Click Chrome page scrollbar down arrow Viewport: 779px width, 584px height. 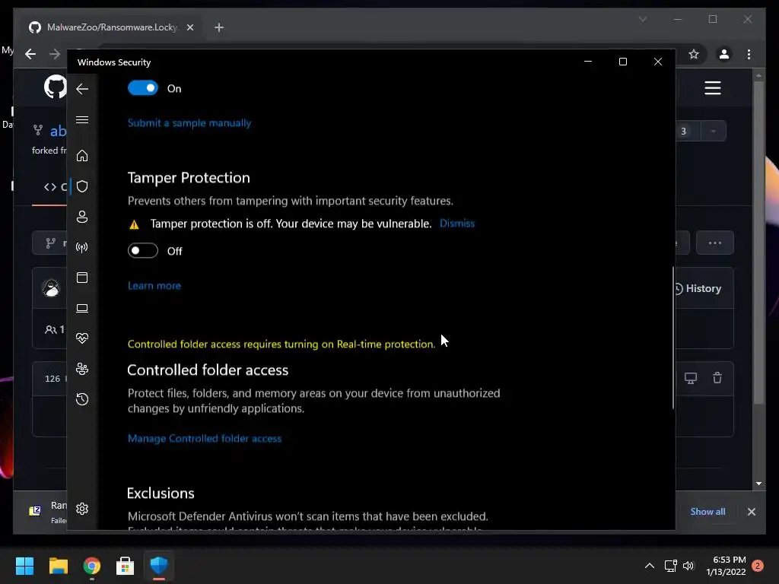tap(758, 483)
